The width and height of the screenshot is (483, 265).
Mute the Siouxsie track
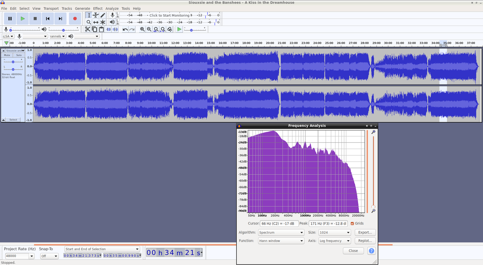(7, 55)
